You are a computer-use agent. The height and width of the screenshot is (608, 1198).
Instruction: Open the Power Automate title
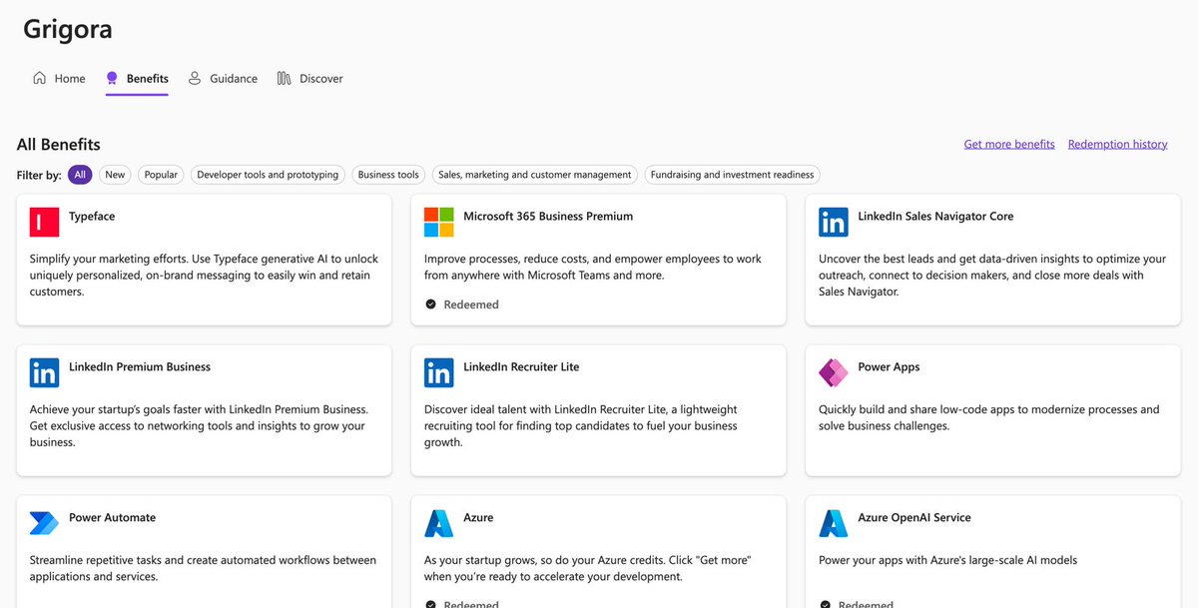[x=112, y=517]
